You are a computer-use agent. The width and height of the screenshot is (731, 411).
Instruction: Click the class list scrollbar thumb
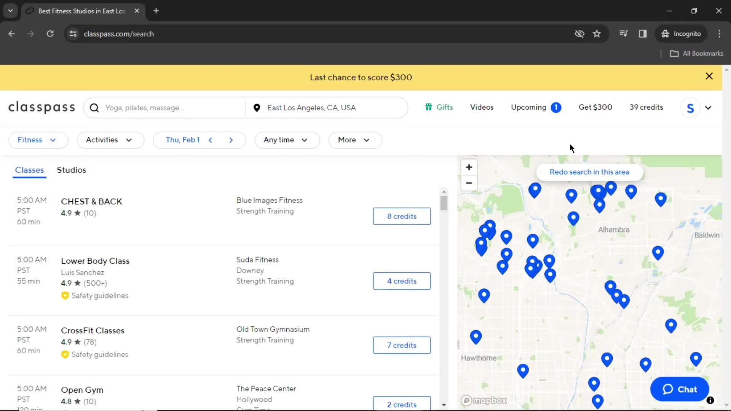coord(444,203)
